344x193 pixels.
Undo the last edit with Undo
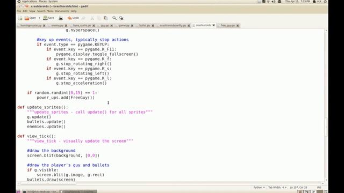pyautogui.click(x=73, y=18)
